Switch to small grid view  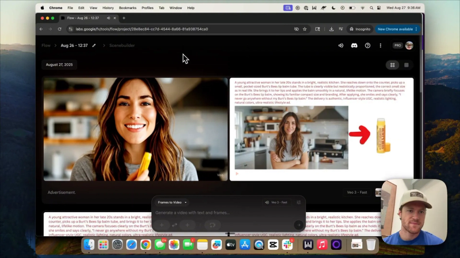407,65
